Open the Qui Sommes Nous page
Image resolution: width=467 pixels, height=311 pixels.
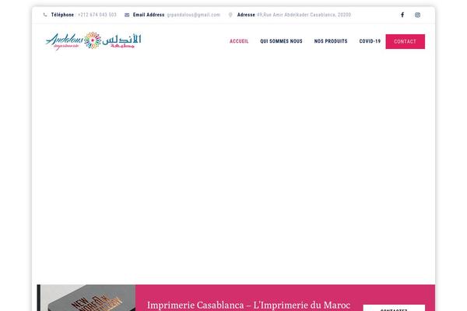pos(281,41)
